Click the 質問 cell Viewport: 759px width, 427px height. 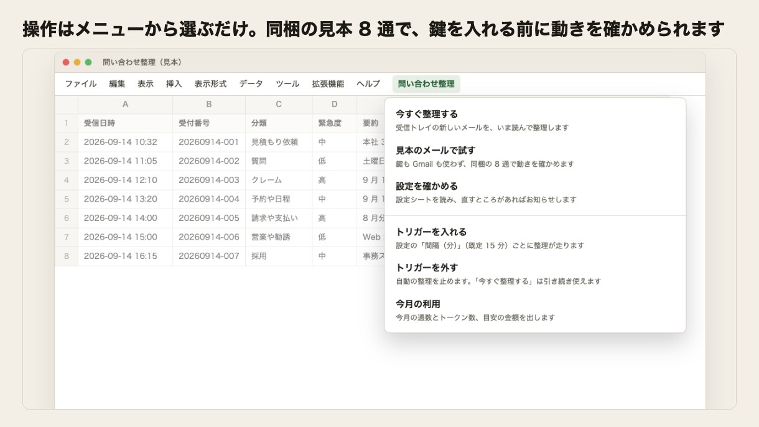(x=279, y=161)
